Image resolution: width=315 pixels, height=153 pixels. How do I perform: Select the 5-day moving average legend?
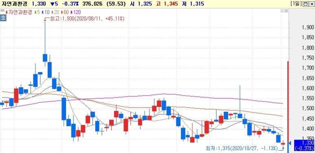(x=37, y=12)
